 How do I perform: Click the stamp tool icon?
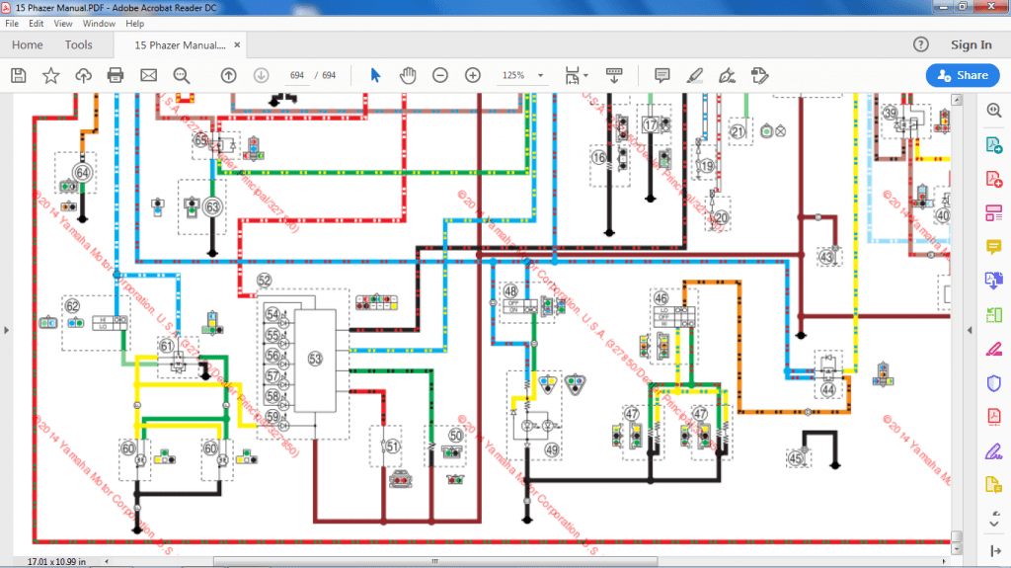[x=759, y=75]
